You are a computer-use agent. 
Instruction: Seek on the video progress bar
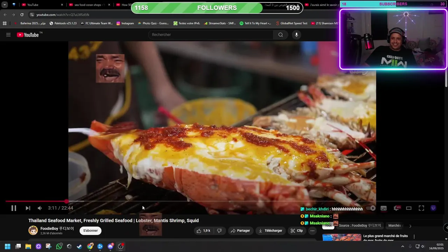222,201
